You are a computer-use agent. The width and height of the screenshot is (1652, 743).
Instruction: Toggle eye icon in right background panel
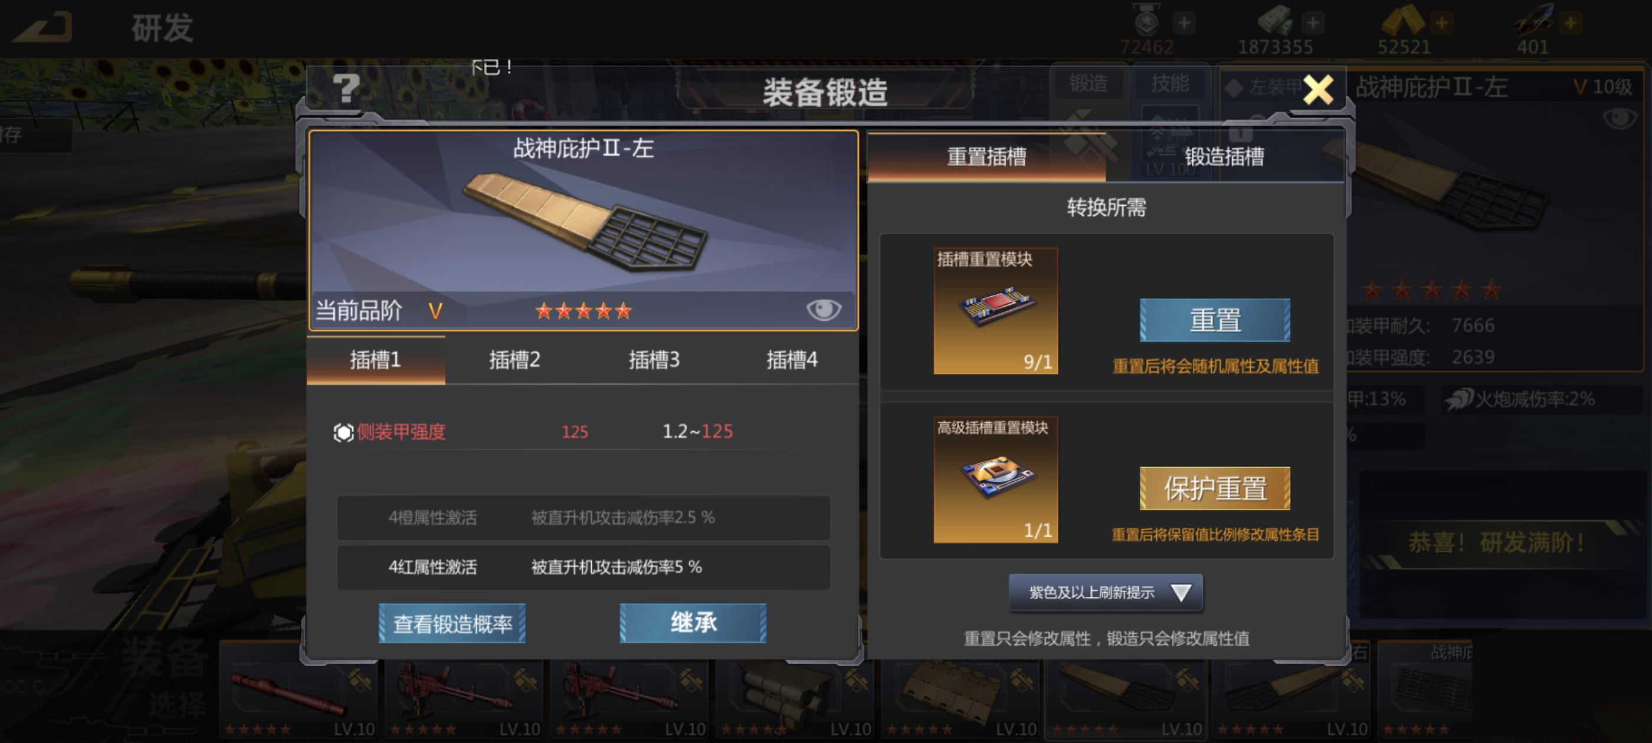click(1620, 118)
